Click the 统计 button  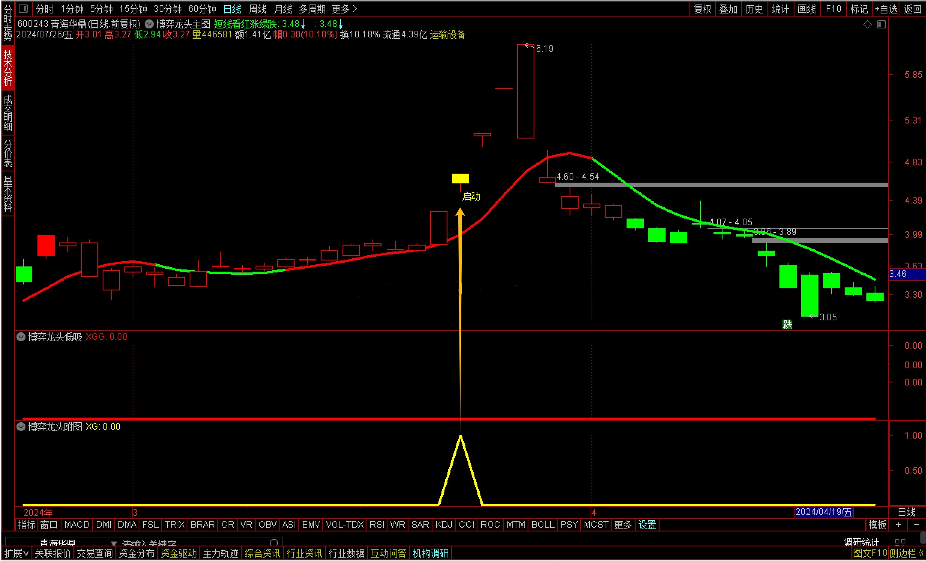tap(780, 9)
